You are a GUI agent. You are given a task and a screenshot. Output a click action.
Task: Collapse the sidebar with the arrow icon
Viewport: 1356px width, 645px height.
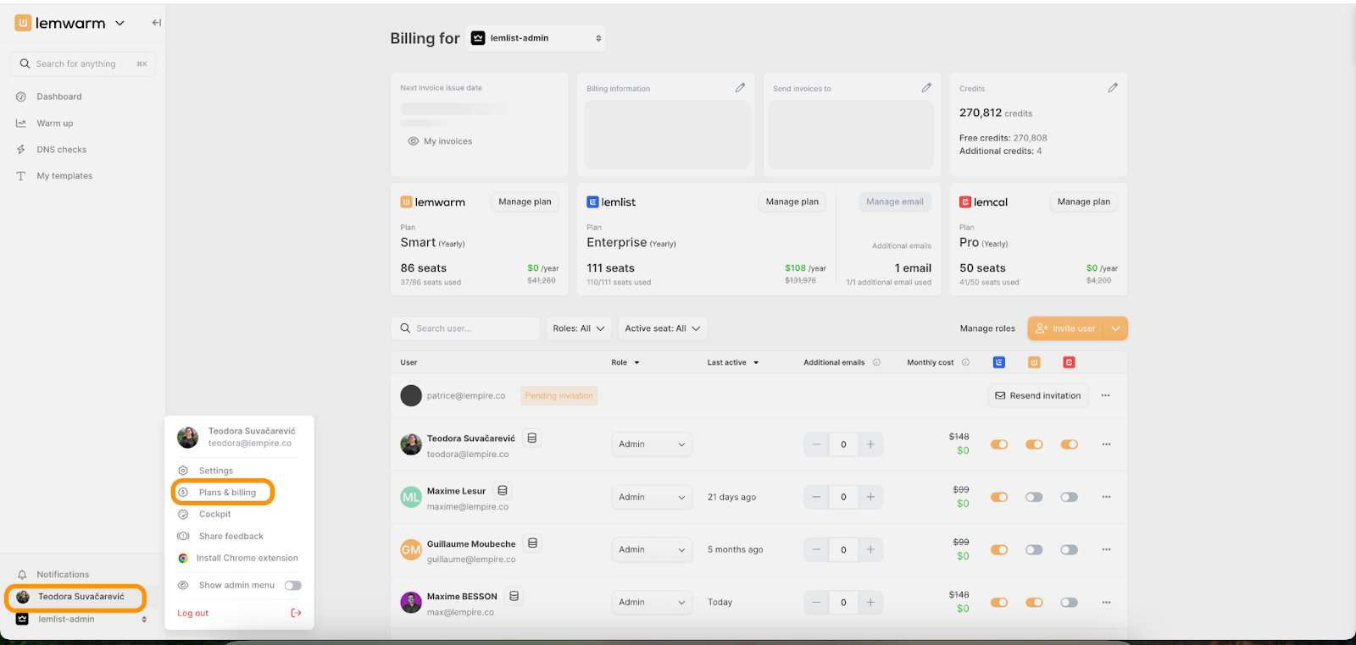[156, 23]
